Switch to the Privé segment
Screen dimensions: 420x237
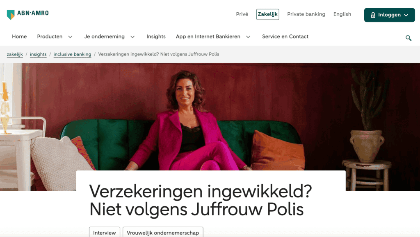tap(242, 14)
